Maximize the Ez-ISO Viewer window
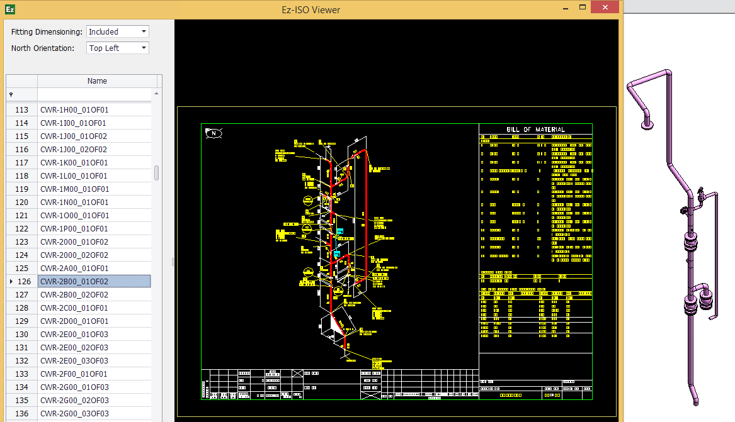Viewport: 735px width, 422px height. [x=583, y=7]
